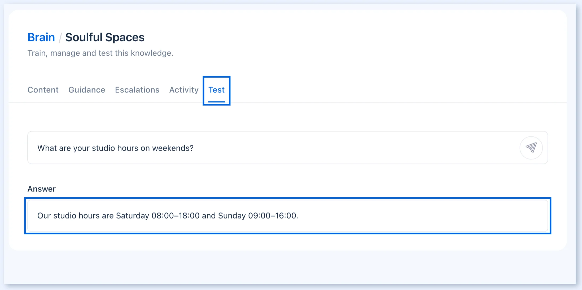Screen dimensions: 582x290
Task: Click the 'Train, manage and test' subtitle
Action: coord(100,53)
